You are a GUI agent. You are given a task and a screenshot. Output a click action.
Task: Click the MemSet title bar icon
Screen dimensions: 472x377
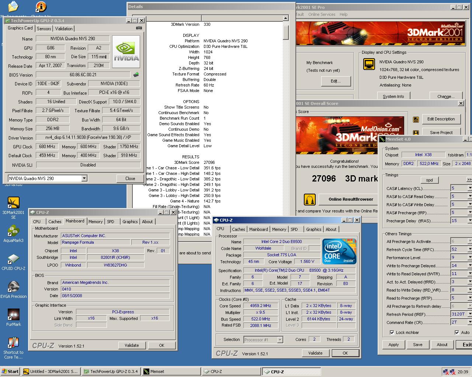(x=382, y=139)
